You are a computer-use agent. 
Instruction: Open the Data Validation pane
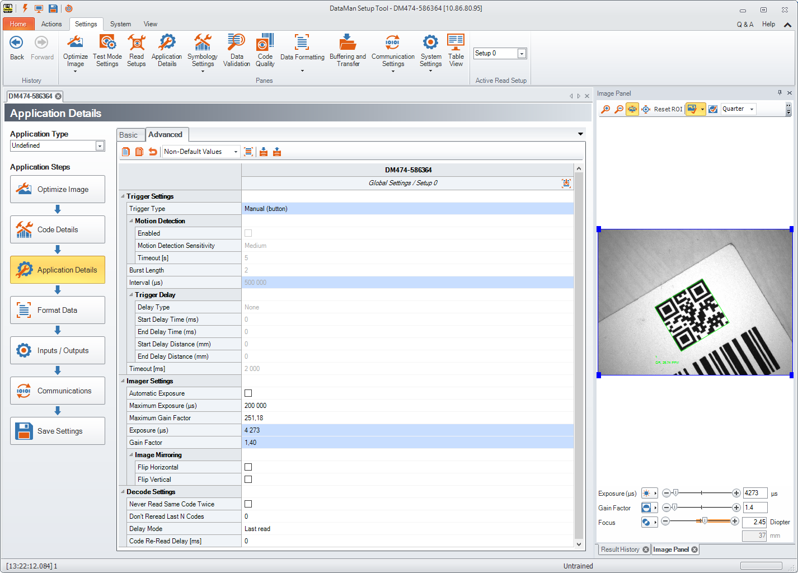(x=236, y=50)
